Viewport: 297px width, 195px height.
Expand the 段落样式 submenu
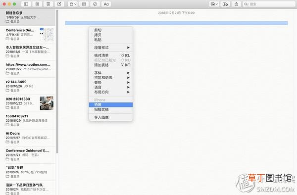pos(111,48)
